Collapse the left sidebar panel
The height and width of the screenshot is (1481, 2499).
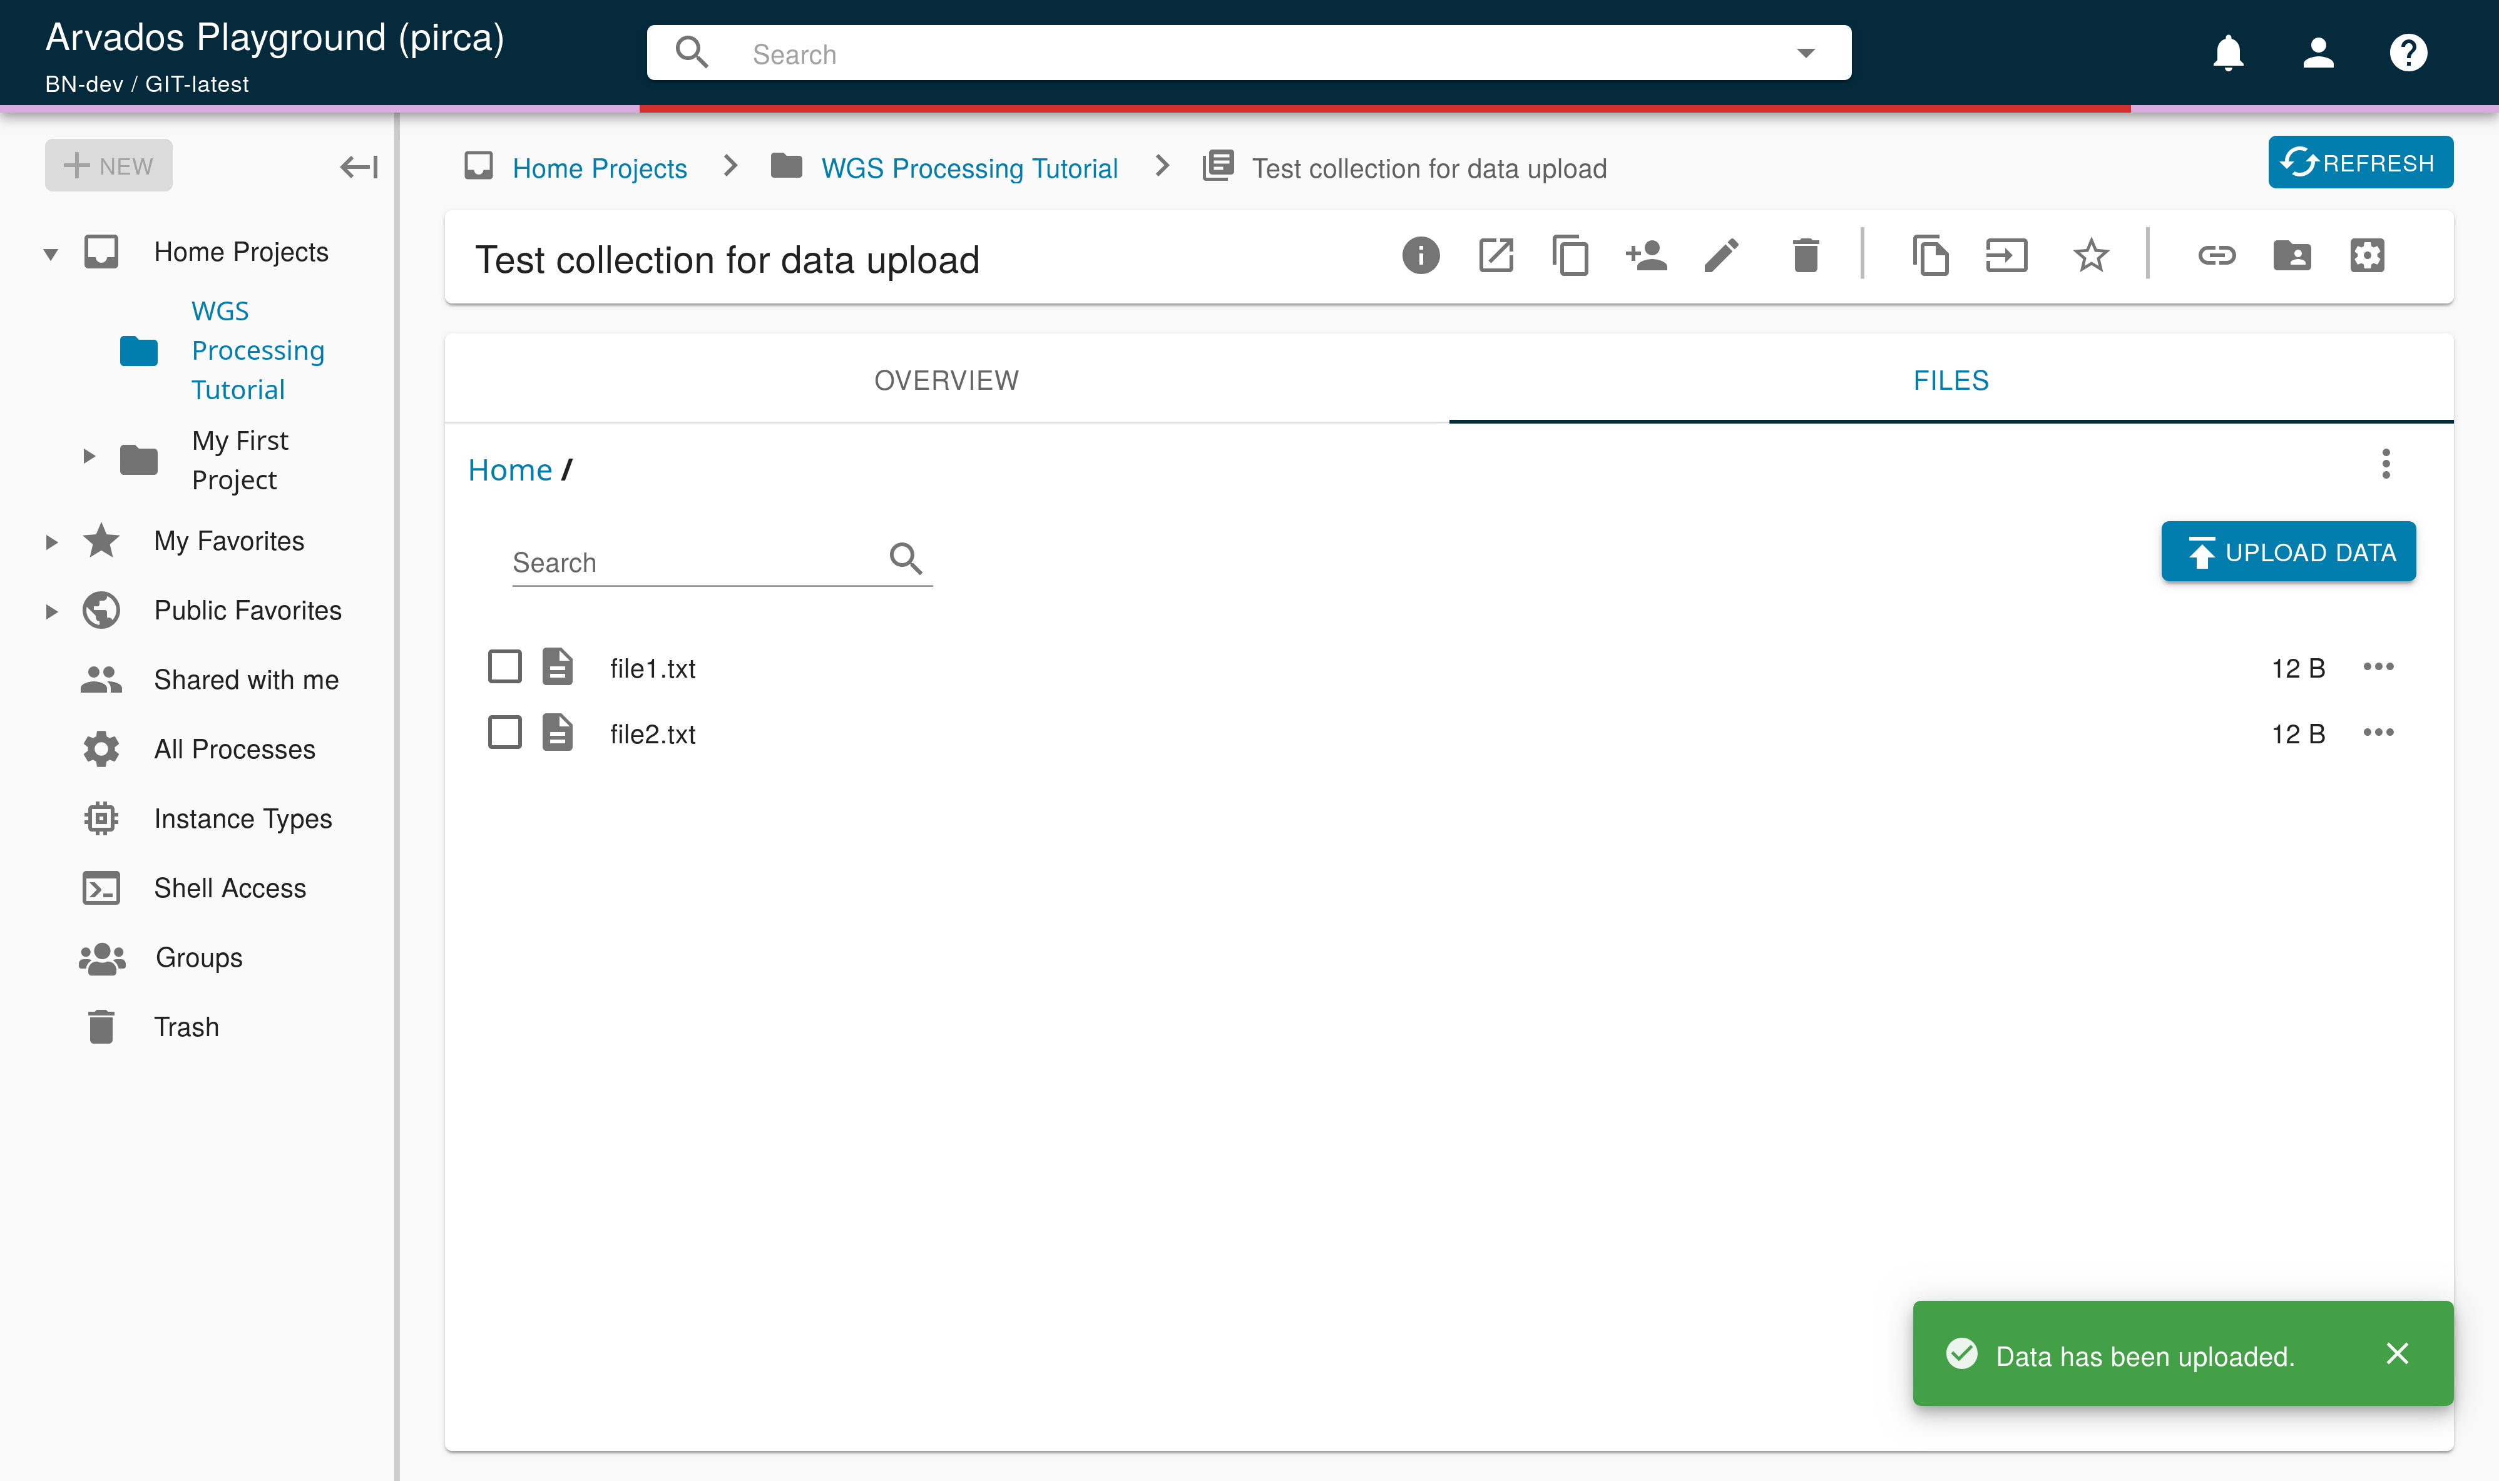pyautogui.click(x=358, y=166)
